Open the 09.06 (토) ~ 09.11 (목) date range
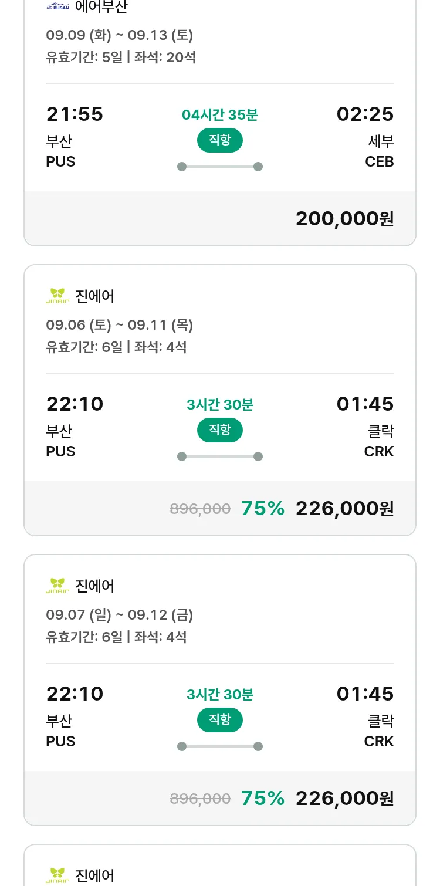 (120, 325)
